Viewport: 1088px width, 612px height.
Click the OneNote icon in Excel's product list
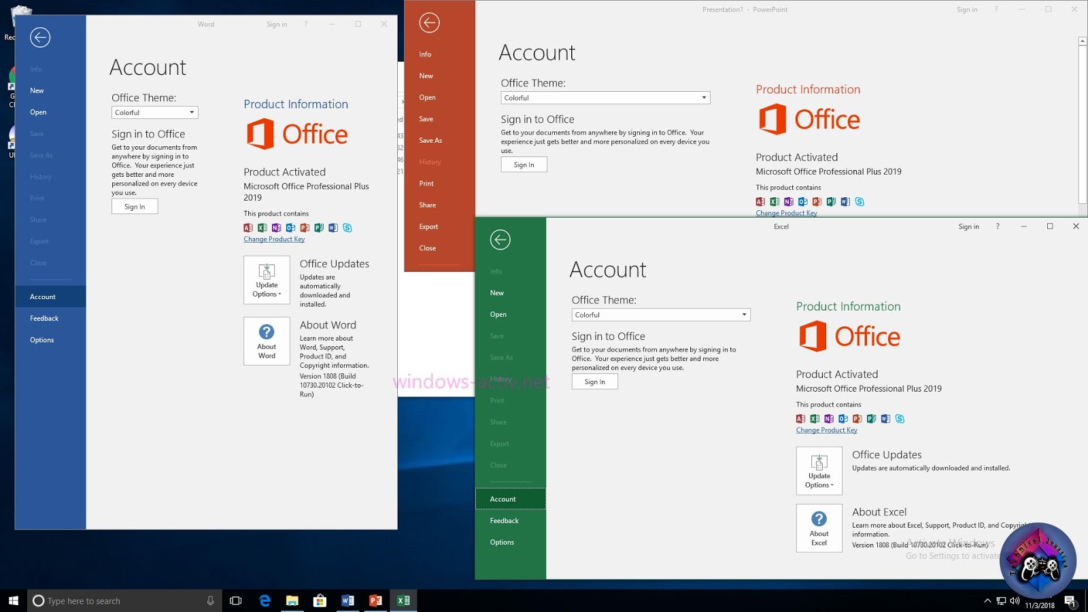click(x=829, y=419)
